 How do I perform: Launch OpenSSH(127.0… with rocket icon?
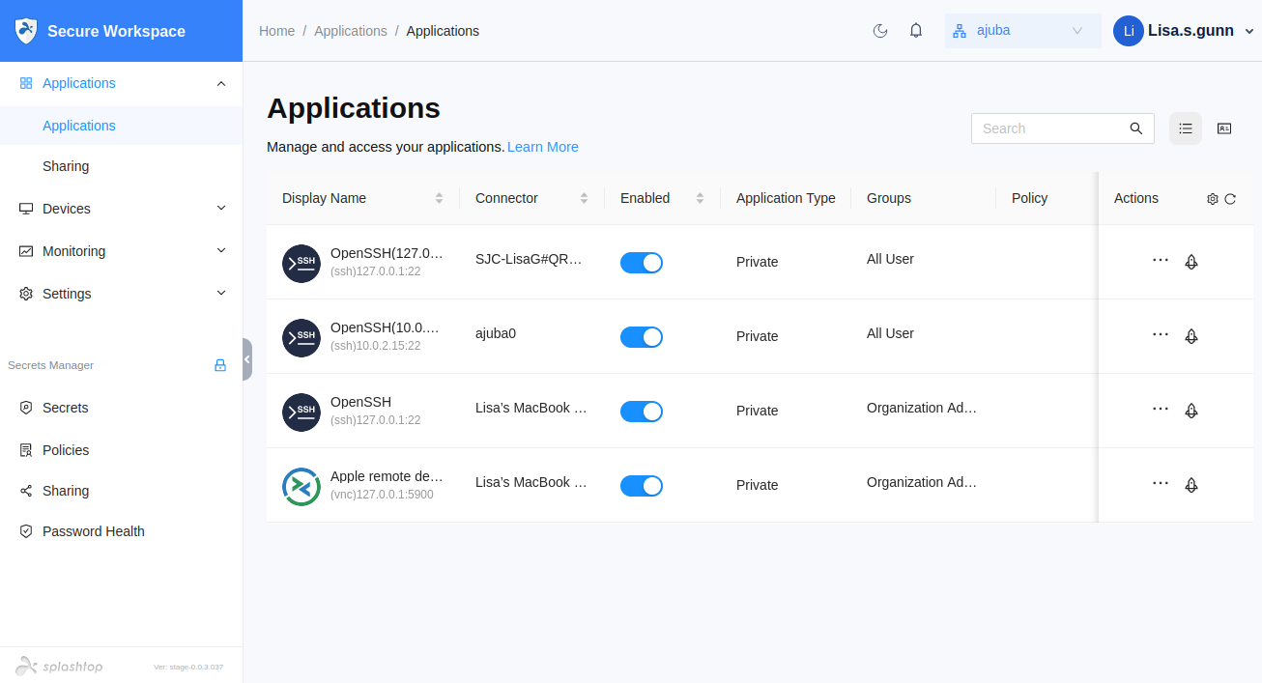click(x=1191, y=262)
